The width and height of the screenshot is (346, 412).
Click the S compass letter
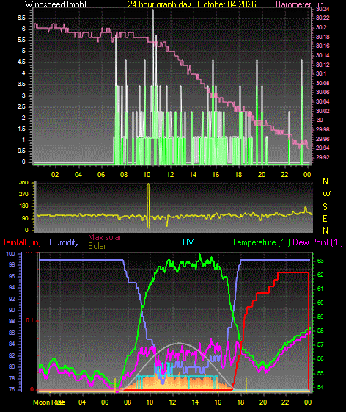(x=325, y=207)
